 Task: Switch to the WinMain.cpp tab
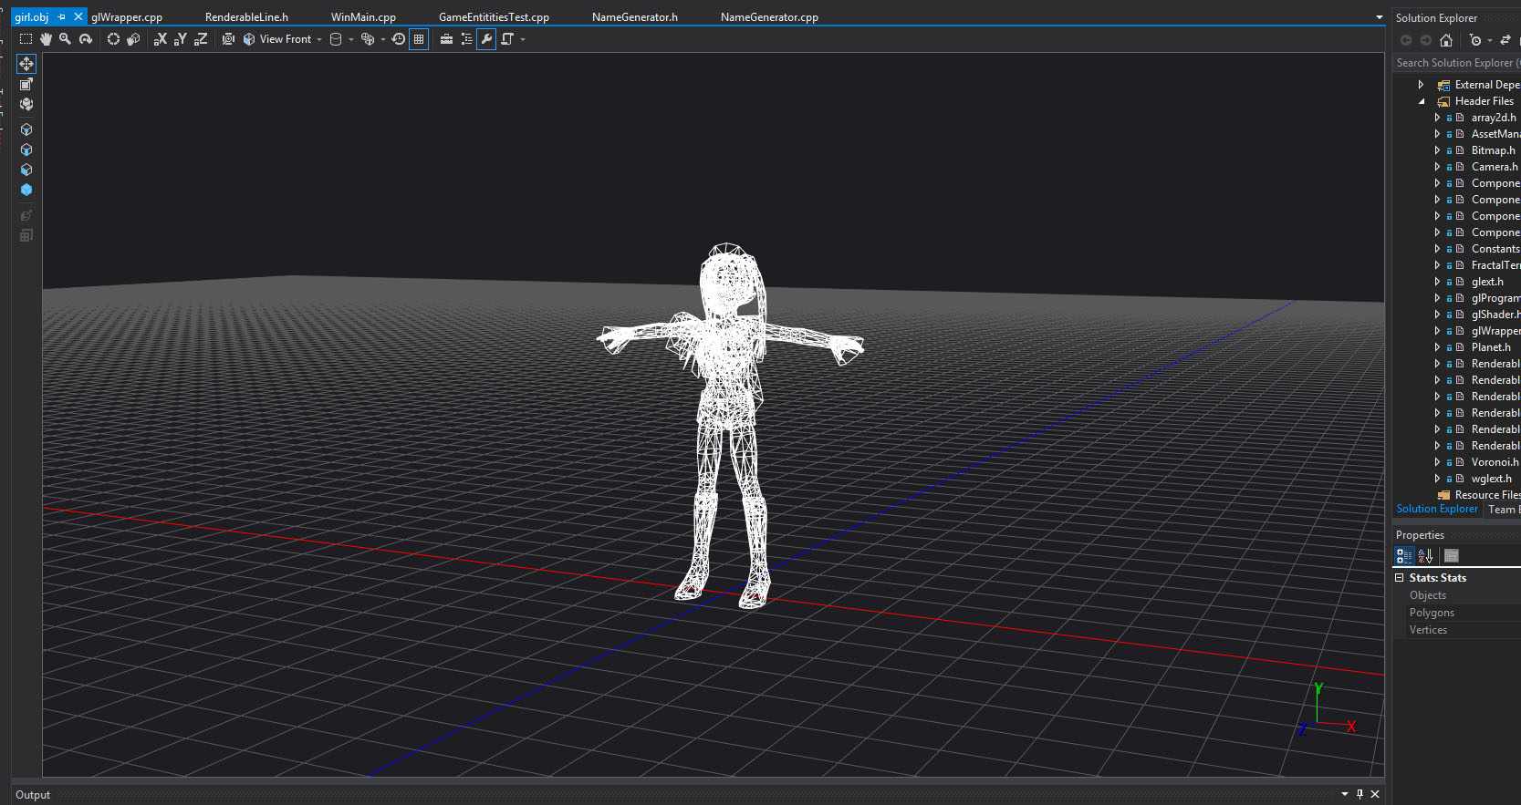point(363,17)
